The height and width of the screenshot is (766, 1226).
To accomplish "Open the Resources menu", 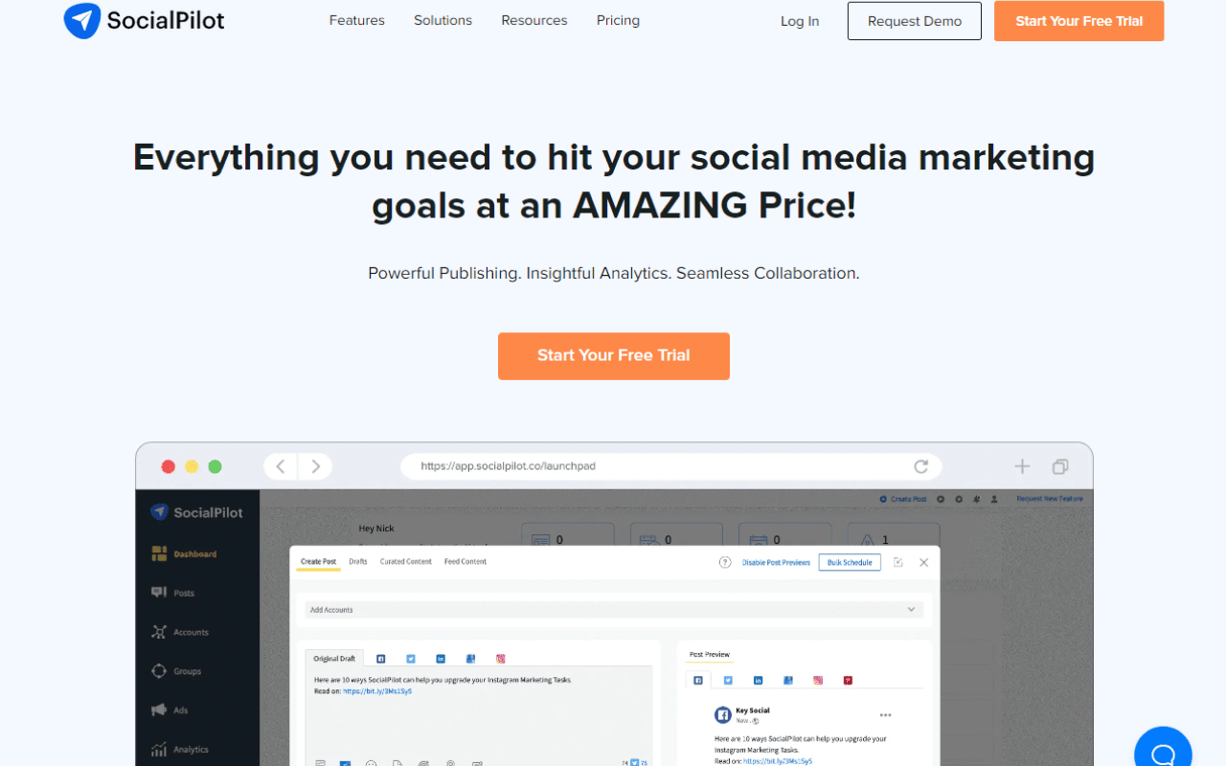I will tap(534, 20).
